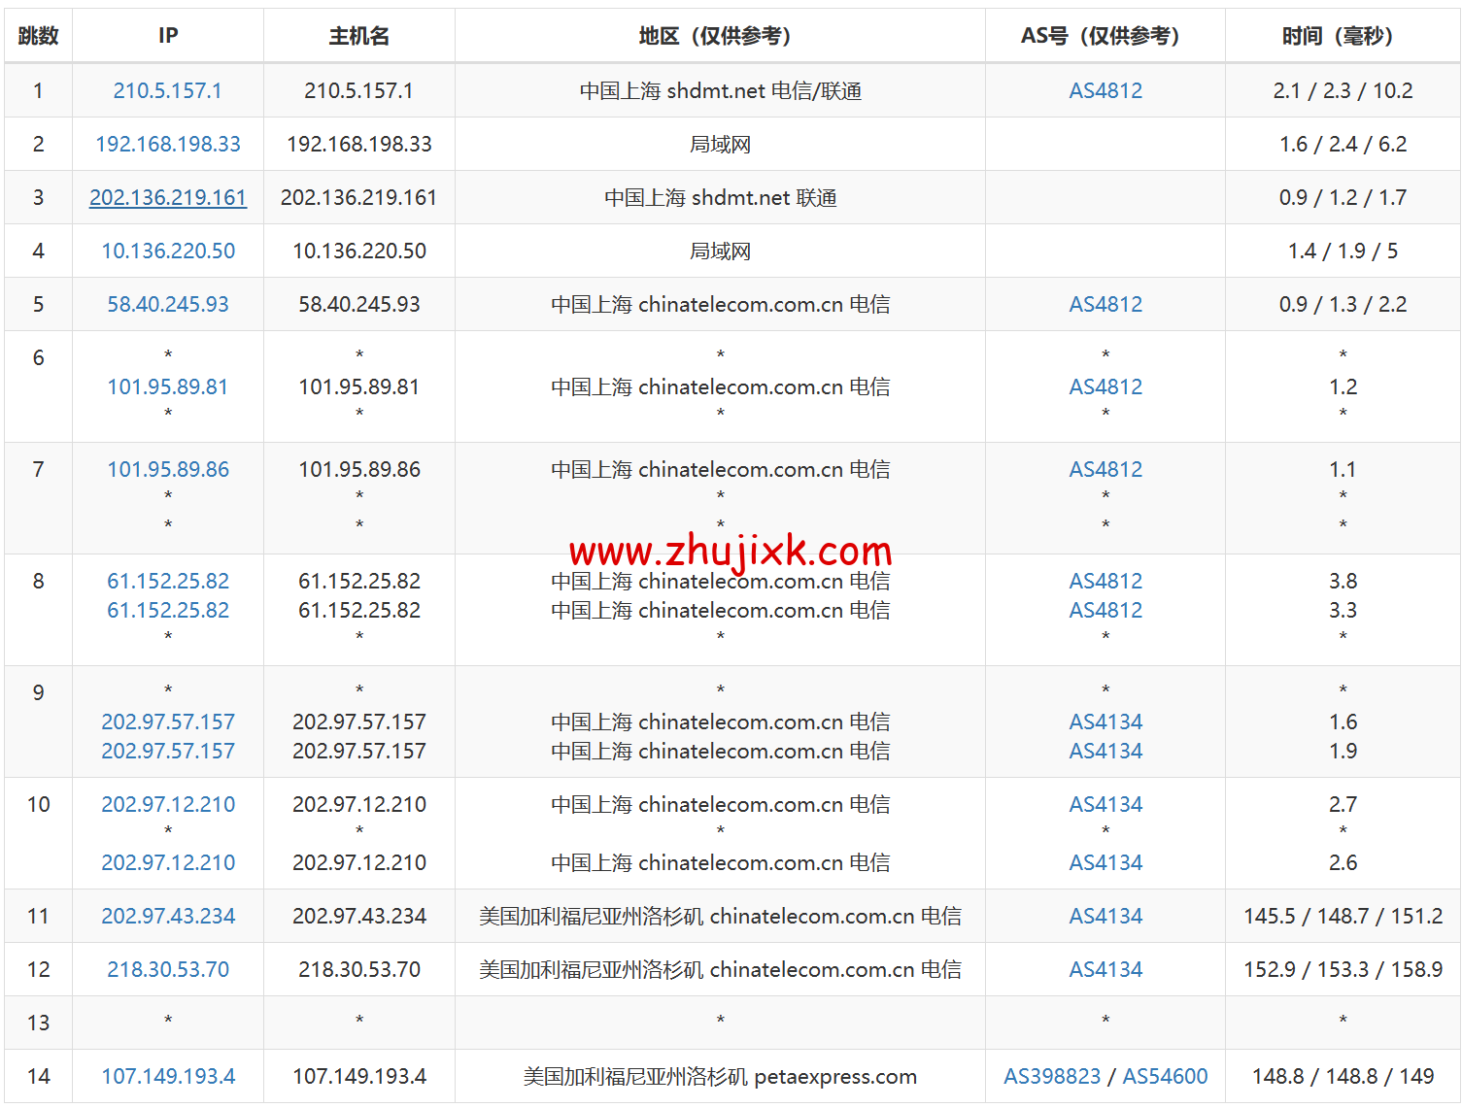Click the www.zhujixk.com watermark
Viewport: 1462px width, 1108px height.
(x=729, y=550)
